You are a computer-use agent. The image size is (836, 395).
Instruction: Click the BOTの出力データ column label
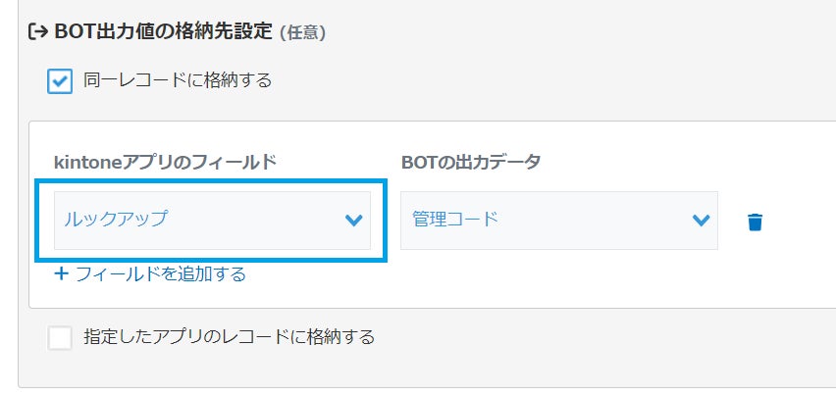point(470,163)
